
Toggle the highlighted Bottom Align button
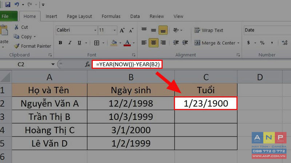163,30
